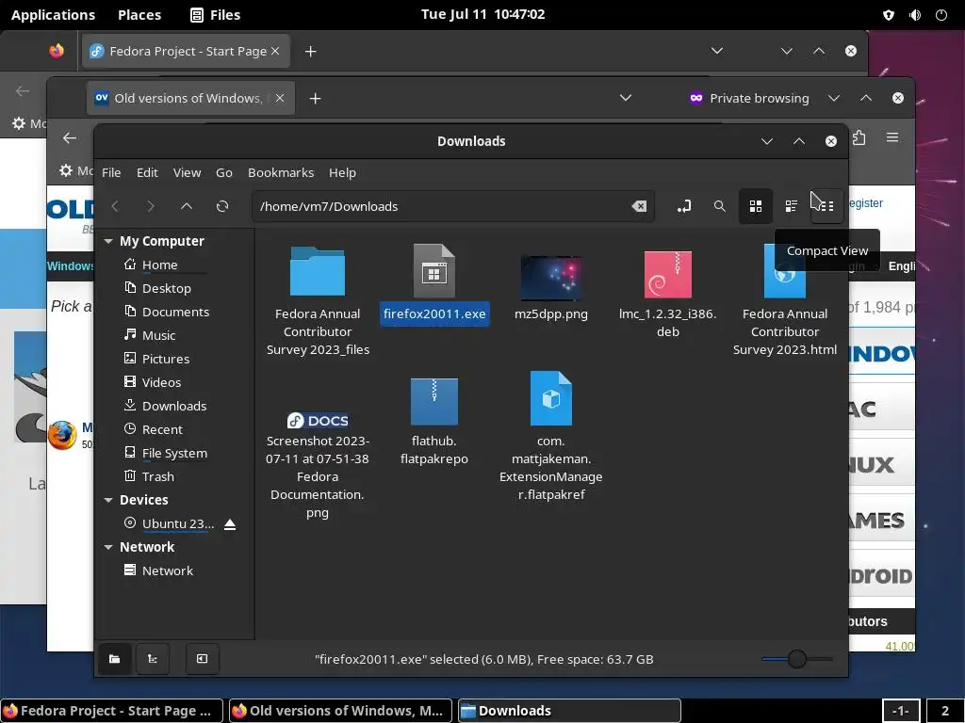Open new tab in private browsing window

coord(315,98)
